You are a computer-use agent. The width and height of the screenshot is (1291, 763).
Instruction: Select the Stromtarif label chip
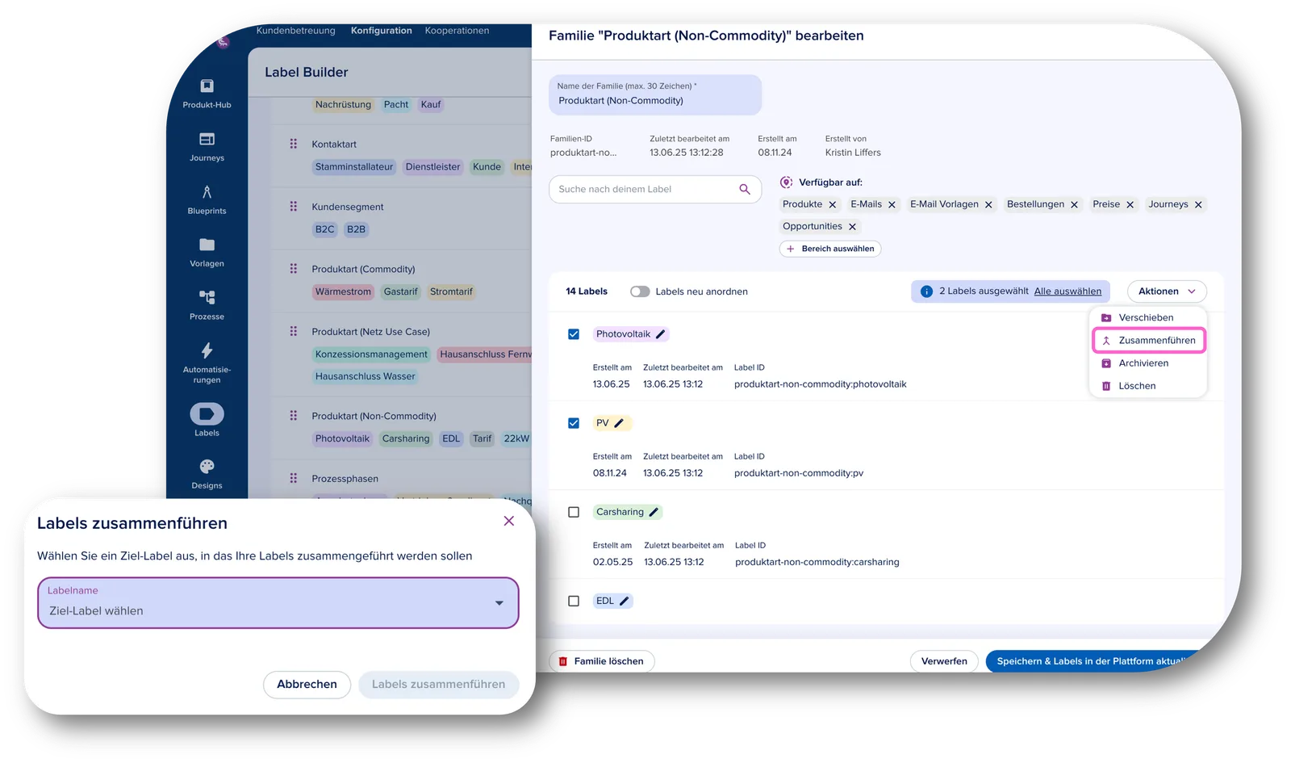[451, 291]
